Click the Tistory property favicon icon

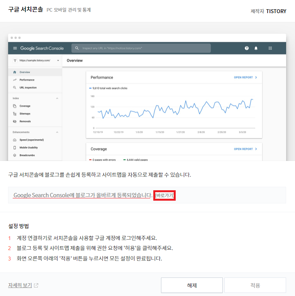click(x=15, y=61)
